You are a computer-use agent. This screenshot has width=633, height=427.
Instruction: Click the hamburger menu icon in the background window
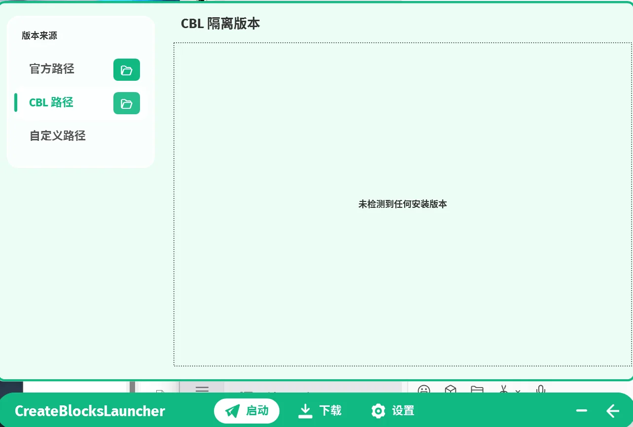(x=202, y=389)
